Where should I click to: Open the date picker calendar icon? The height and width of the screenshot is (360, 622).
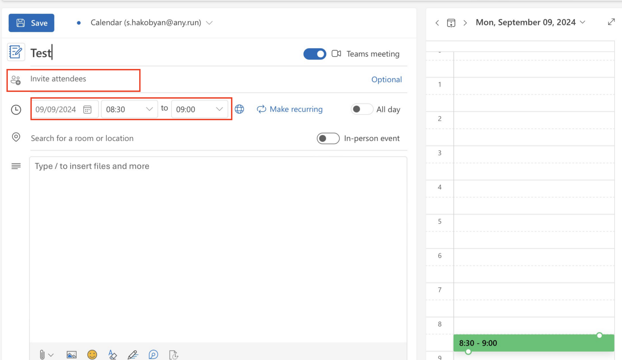click(87, 109)
